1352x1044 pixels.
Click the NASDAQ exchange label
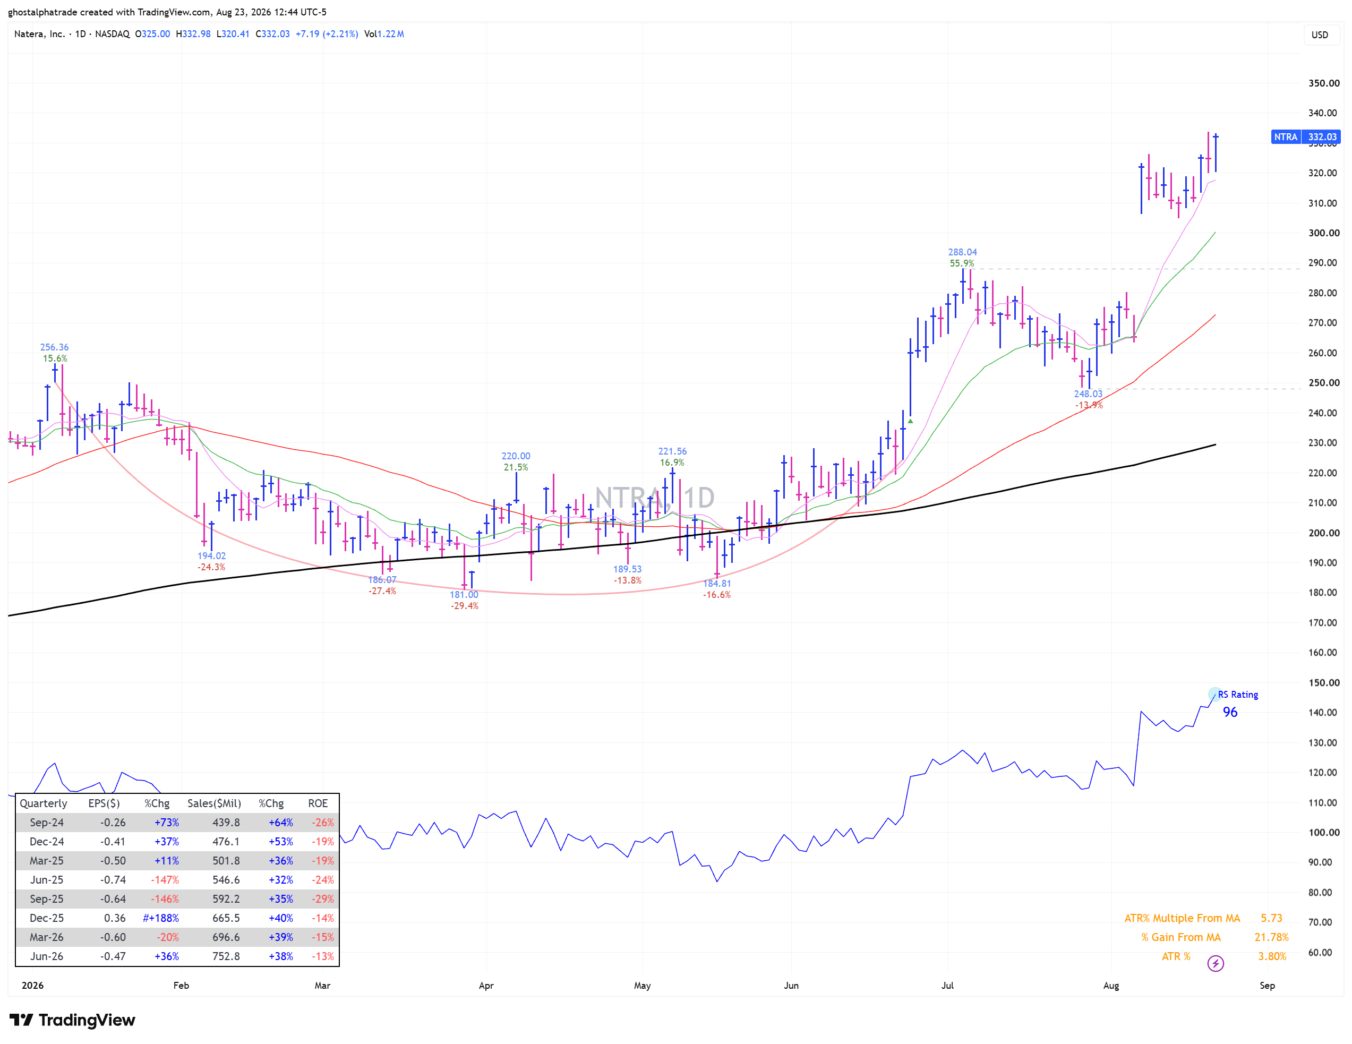pyautogui.click(x=112, y=34)
